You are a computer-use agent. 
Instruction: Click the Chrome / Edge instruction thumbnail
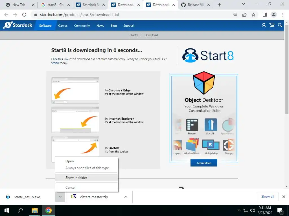[x=75, y=91]
